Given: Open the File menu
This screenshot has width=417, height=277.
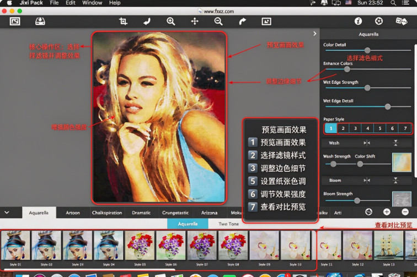Looking at the screenshot, I should (x=54, y=3).
